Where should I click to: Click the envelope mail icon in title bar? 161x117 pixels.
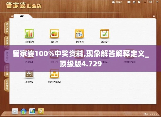click(129, 2)
